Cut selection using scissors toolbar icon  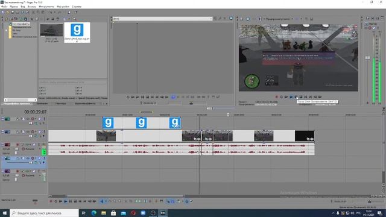click(34, 12)
